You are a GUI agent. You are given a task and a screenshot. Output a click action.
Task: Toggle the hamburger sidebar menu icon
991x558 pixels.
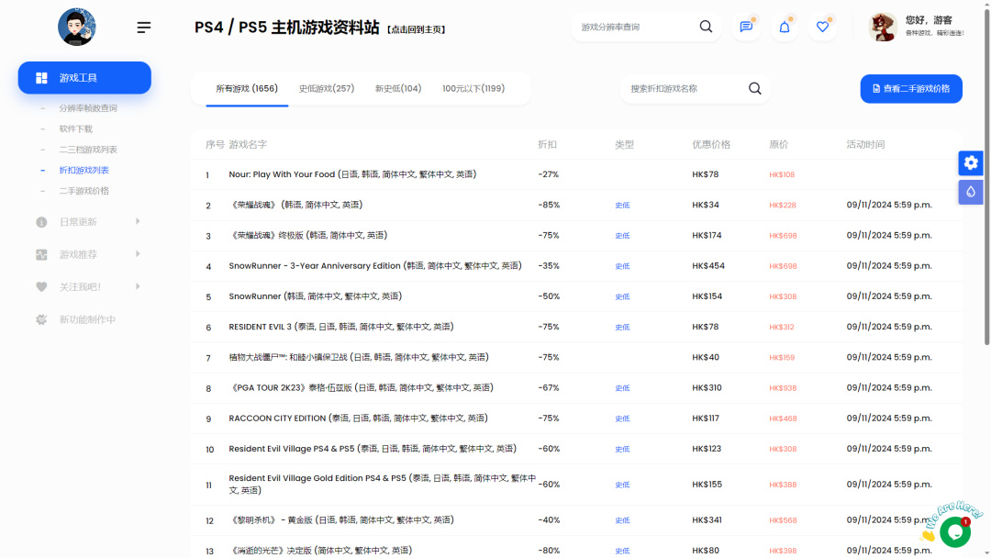143,28
